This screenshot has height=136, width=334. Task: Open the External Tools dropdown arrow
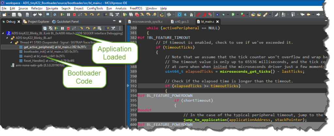pos(247,14)
